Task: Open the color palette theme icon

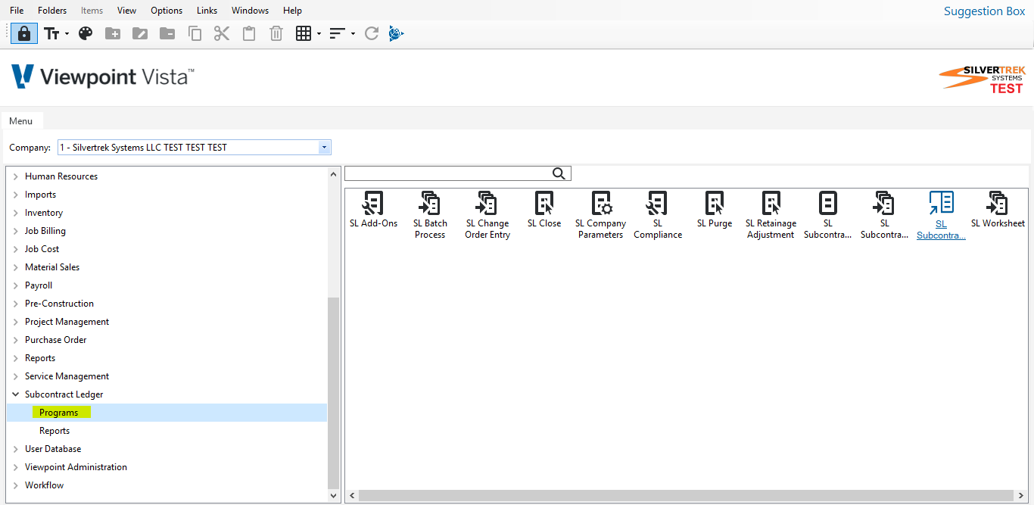Action: tap(86, 33)
